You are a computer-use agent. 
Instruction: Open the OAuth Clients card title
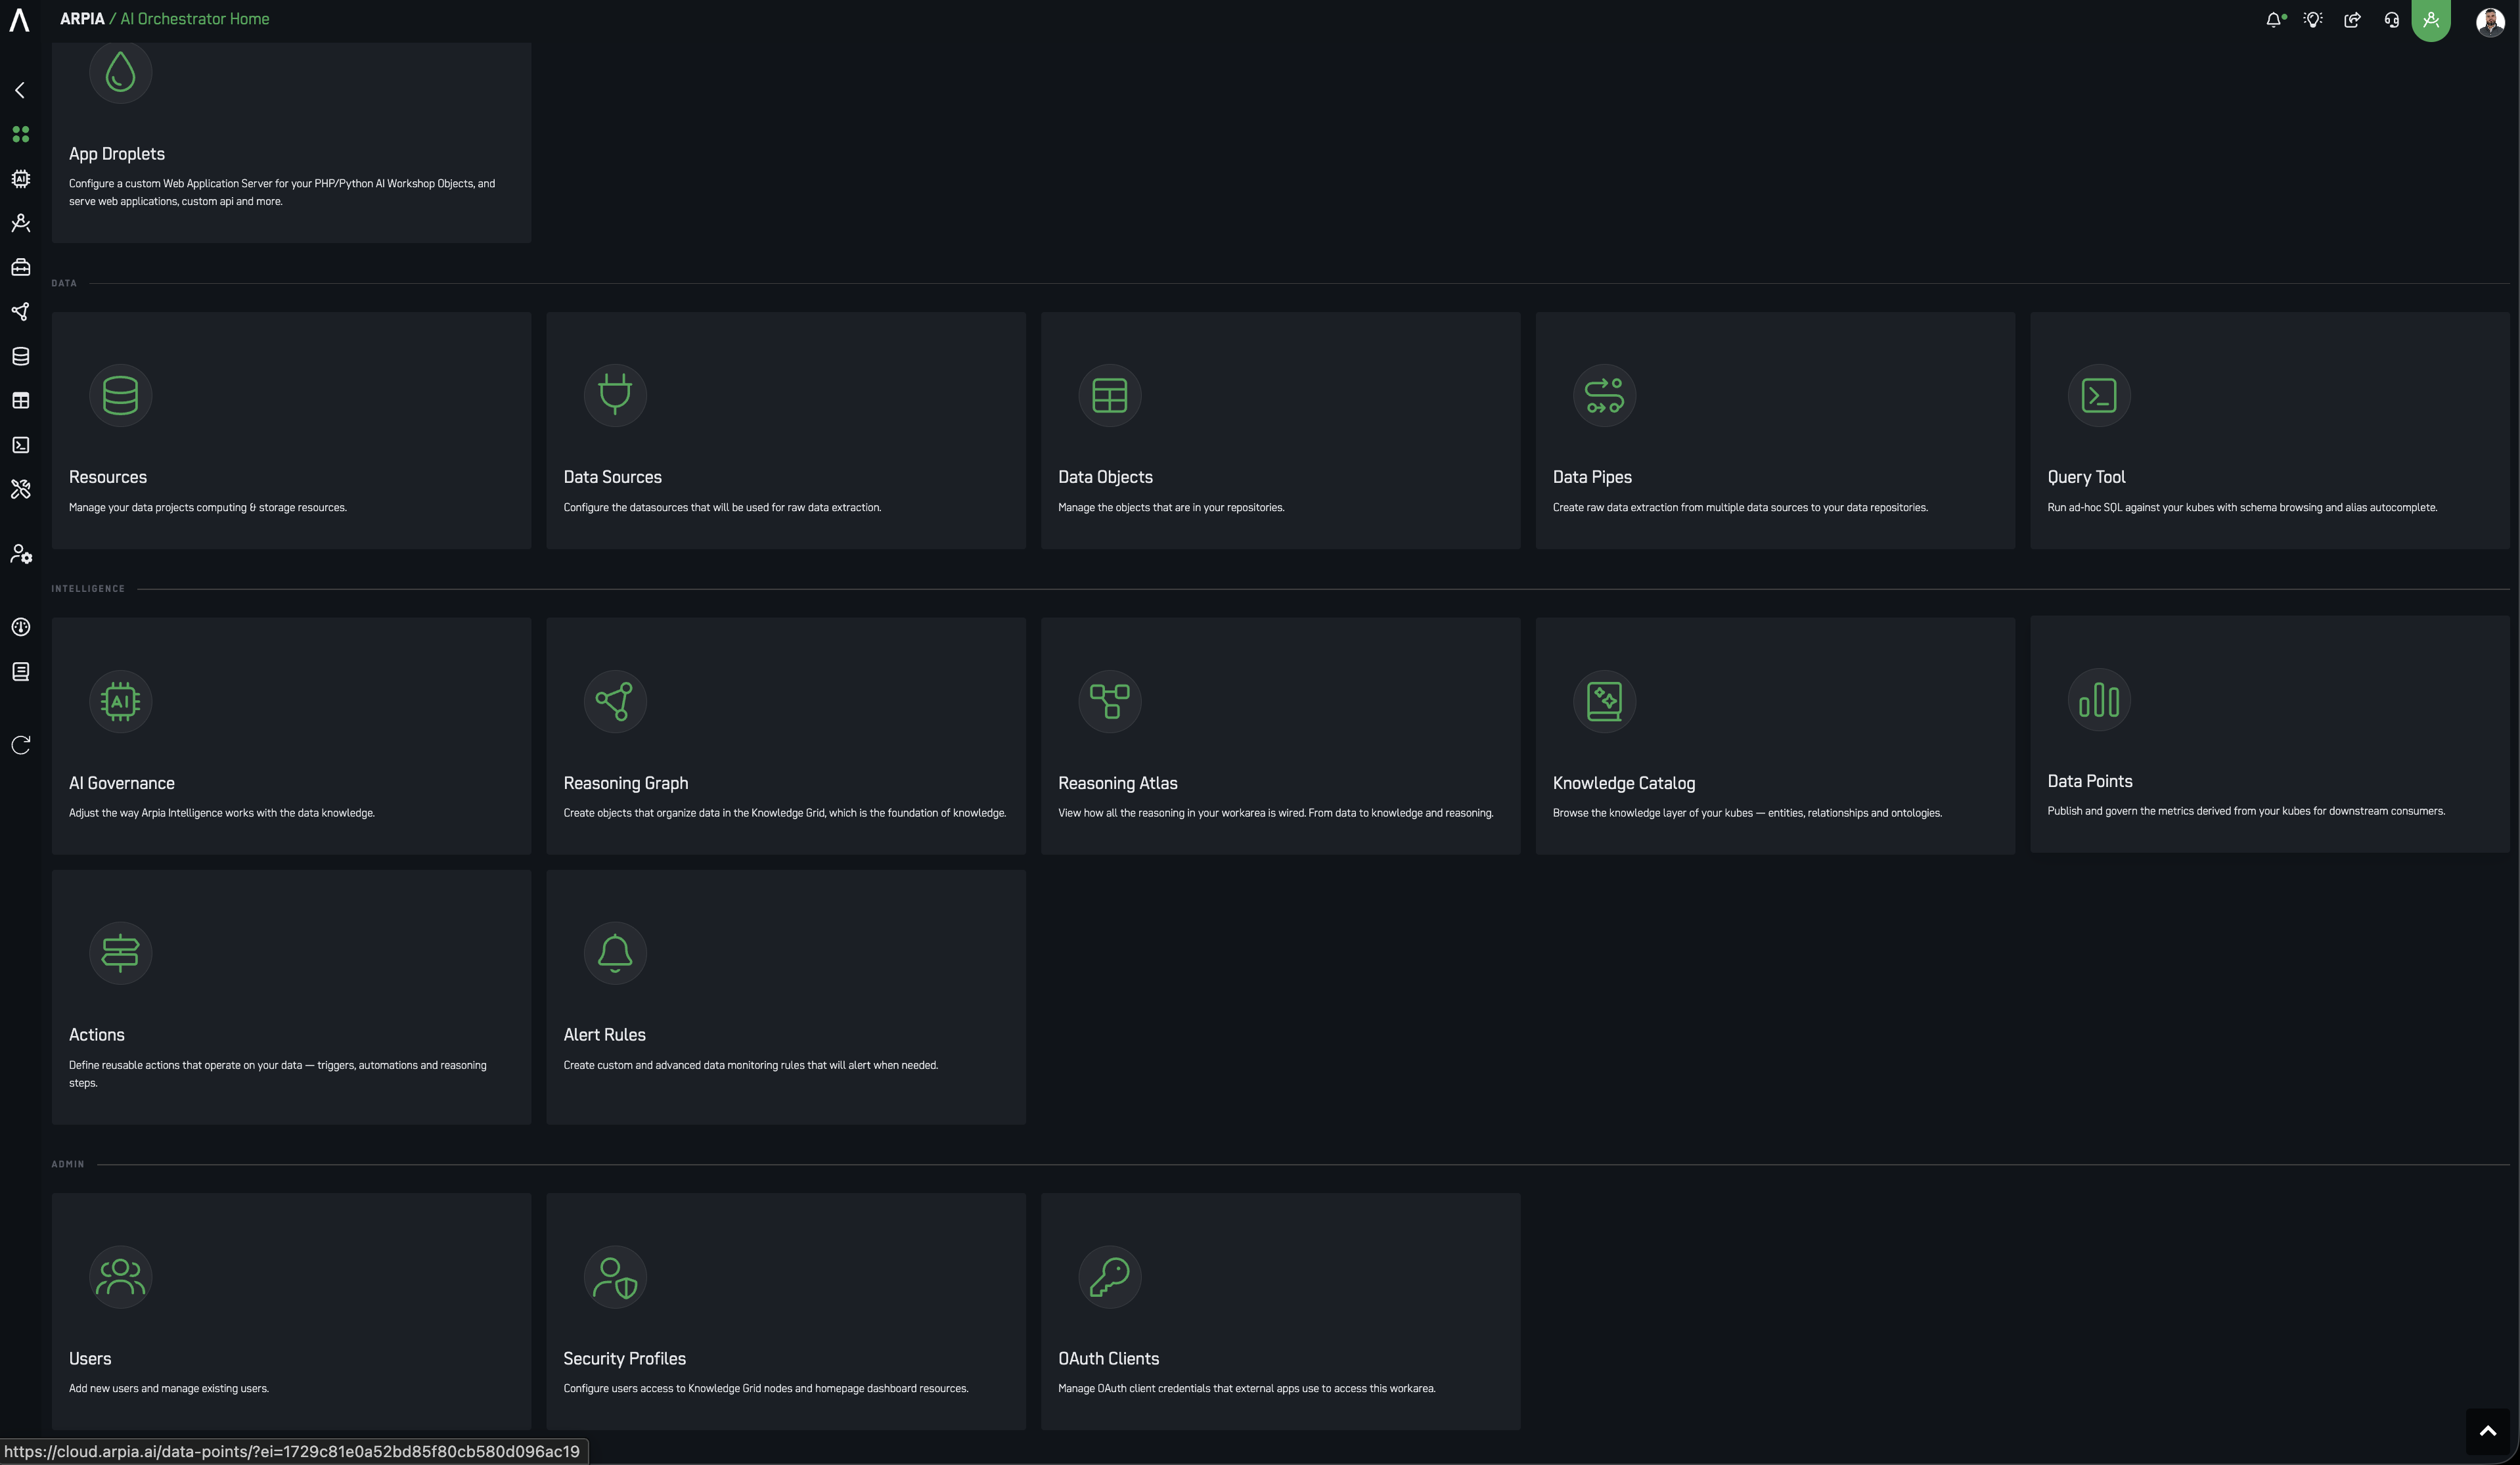(1108, 1359)
